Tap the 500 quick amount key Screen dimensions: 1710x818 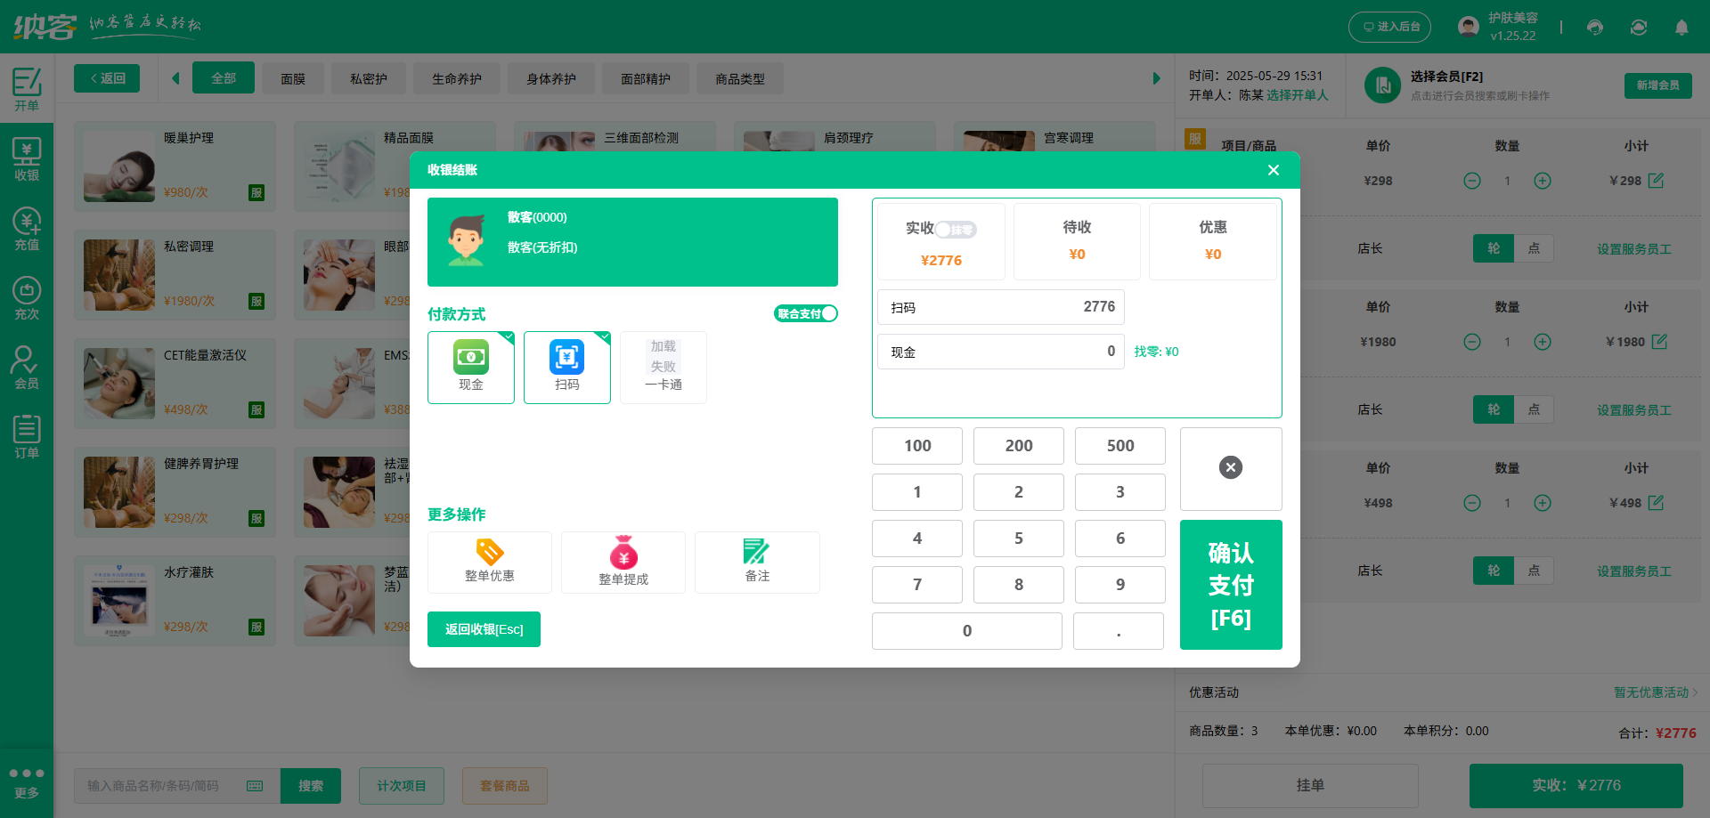[x=1120, y=446]
